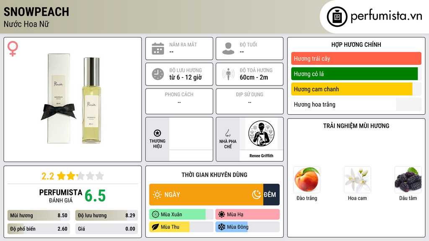Click the clock icon for Độ Lưu Hương
The width and height of the screenshot is (429, 241).
(x=158, y=74)
